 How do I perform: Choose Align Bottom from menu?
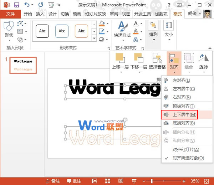click(x=187, y=123)
